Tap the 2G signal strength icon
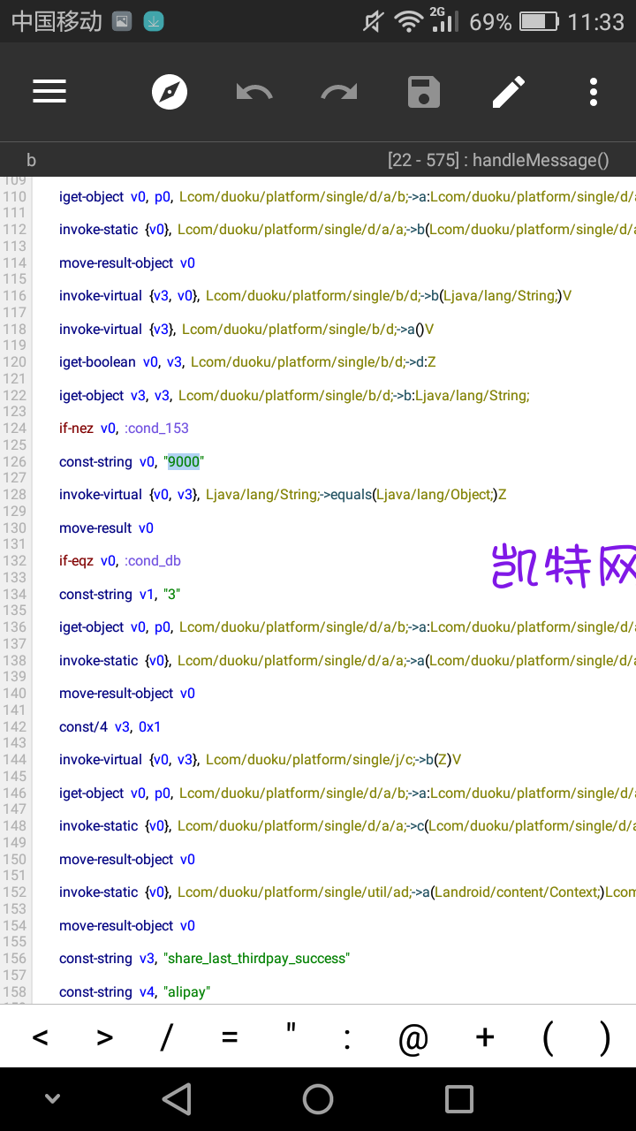636x1131 pixels. tap(443, 19)
